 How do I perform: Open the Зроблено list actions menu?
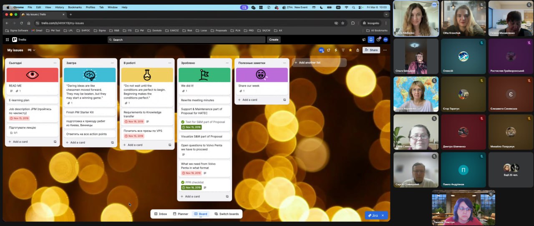227,63
